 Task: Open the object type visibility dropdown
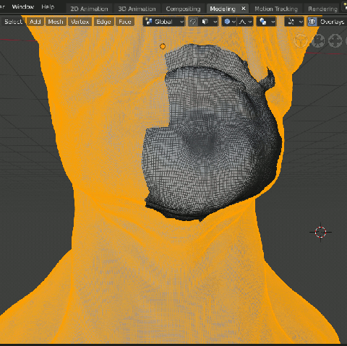pyautogui.click(x=294, y=22)
